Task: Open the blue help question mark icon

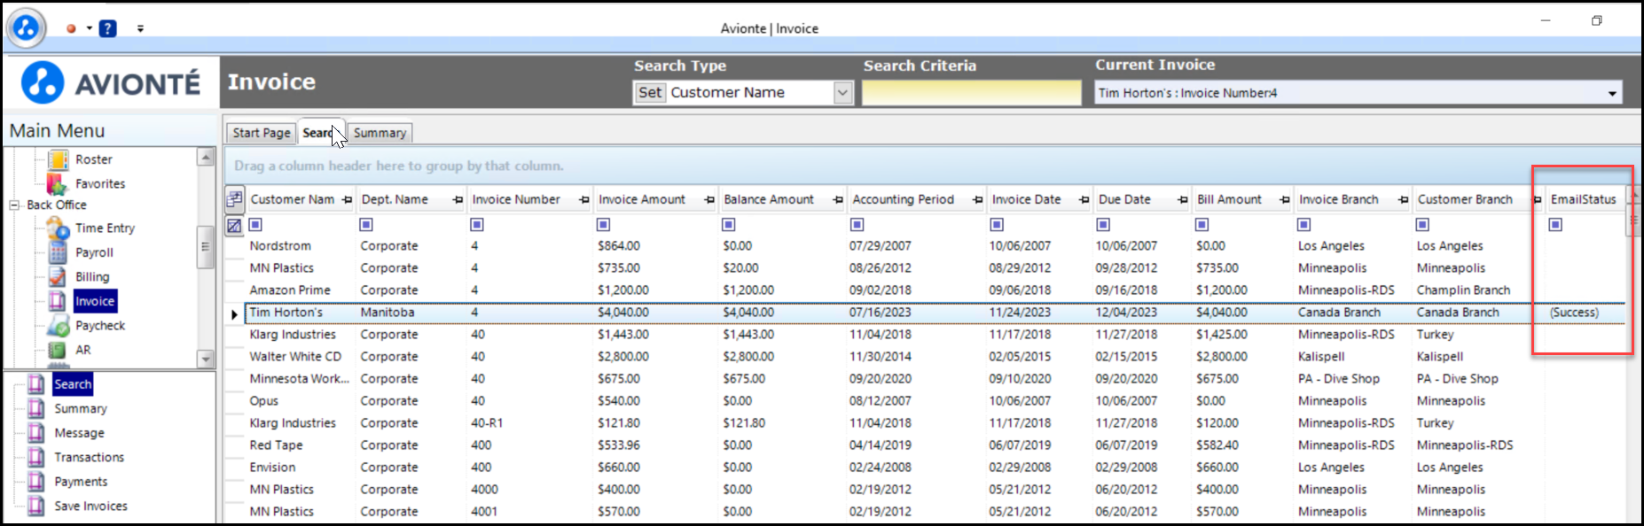Action: 108,28
